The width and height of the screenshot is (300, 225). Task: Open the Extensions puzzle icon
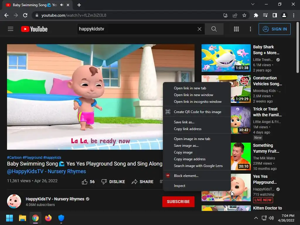pos(256,15)
